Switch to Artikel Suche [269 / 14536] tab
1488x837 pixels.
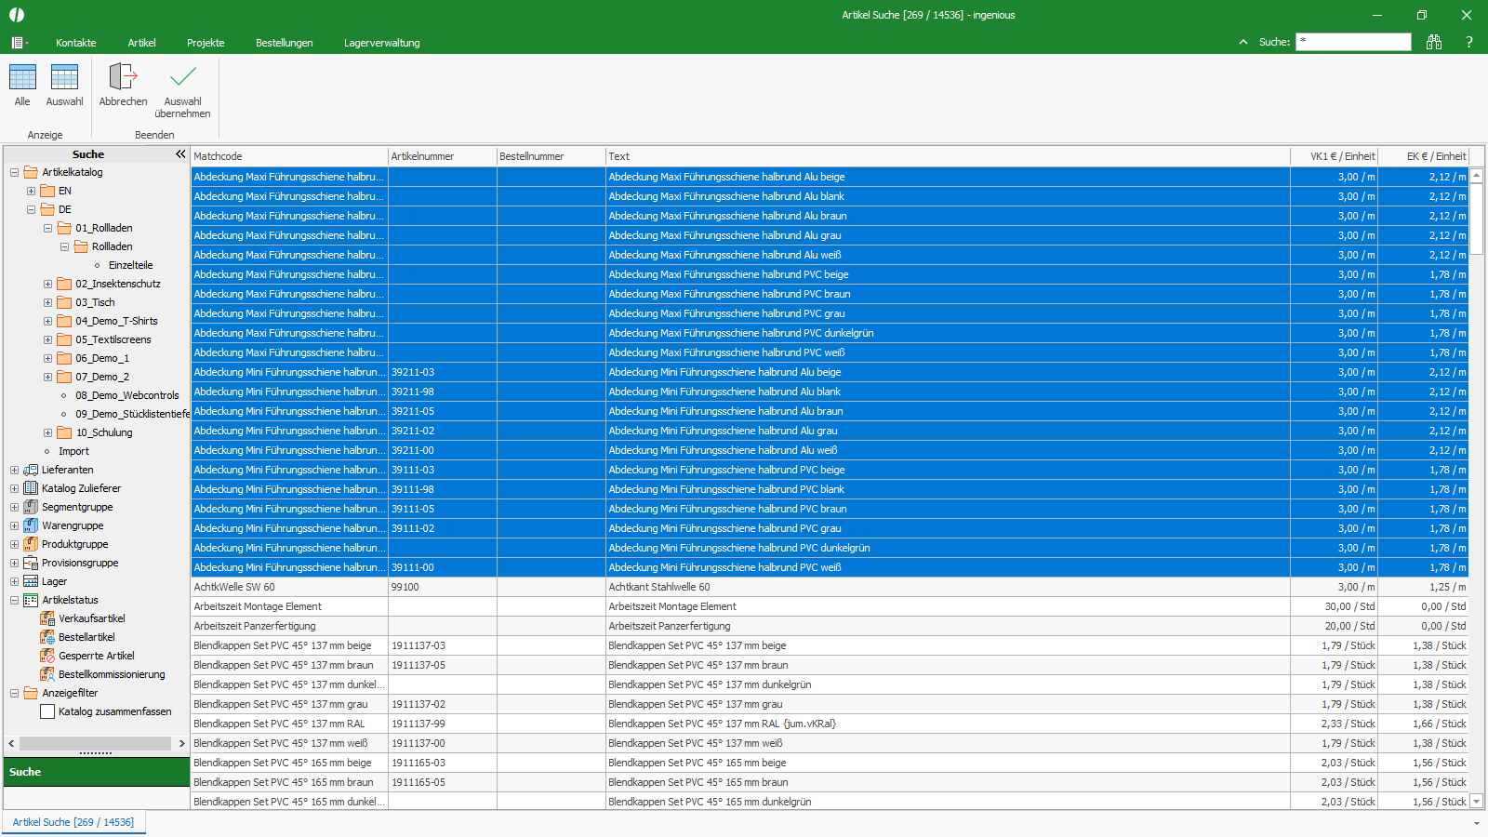(73, 822)
